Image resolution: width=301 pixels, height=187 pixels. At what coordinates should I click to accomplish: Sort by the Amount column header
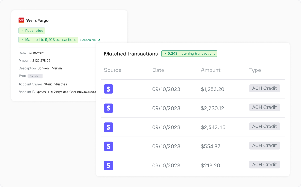tap(210, 70)
